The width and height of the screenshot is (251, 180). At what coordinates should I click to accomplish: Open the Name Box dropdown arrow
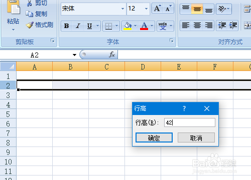point(74,55)
